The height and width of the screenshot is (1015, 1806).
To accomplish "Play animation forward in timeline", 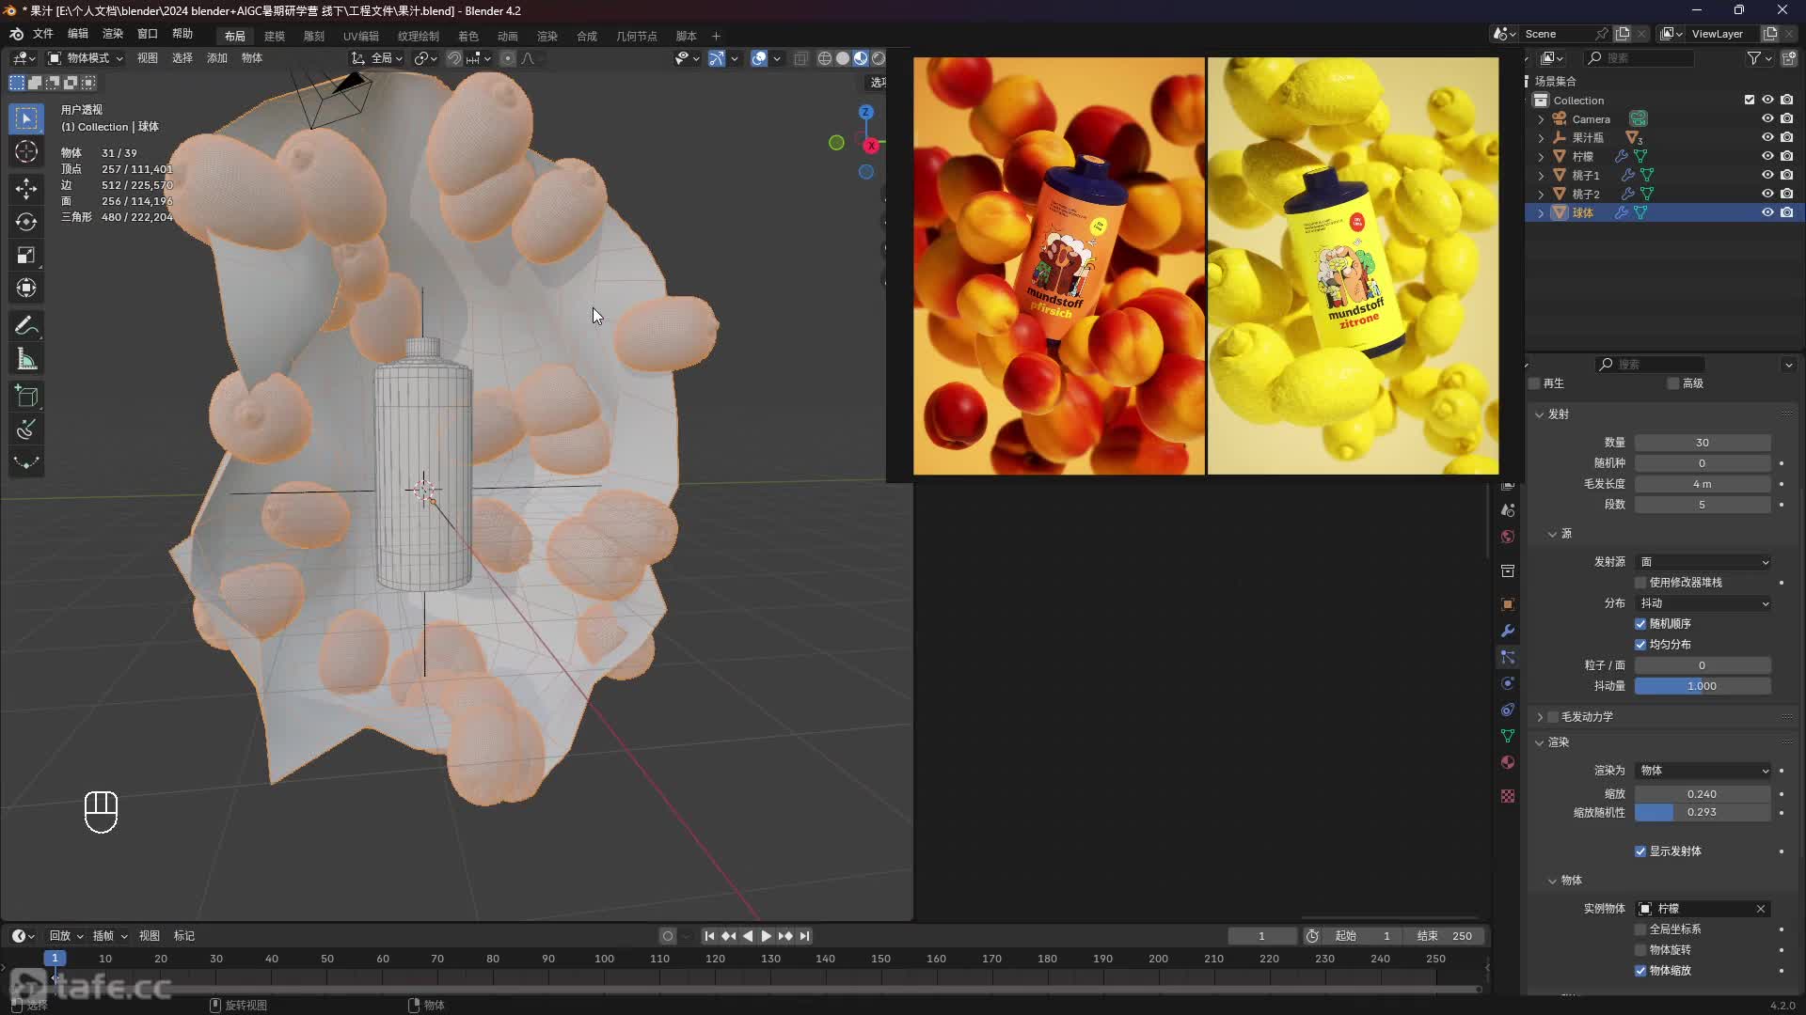I will (x=767, y=936).
